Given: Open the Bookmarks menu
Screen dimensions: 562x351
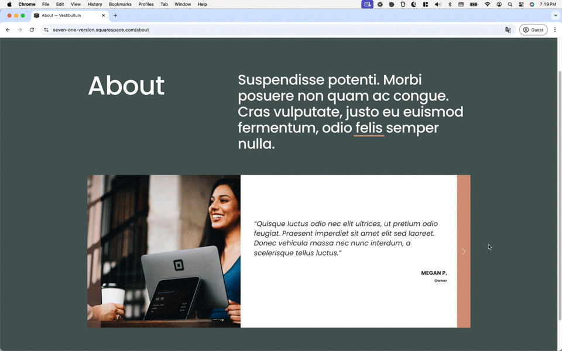Looking at the screenshot, I should click(120, 4).
